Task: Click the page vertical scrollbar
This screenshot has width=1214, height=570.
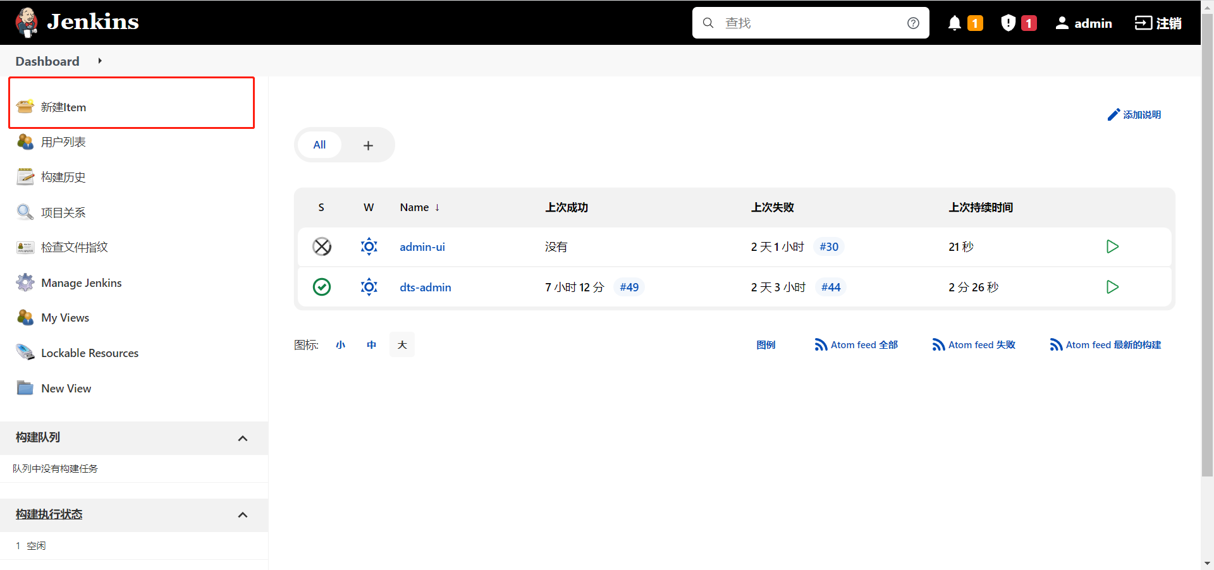Action: [1208, 245]
